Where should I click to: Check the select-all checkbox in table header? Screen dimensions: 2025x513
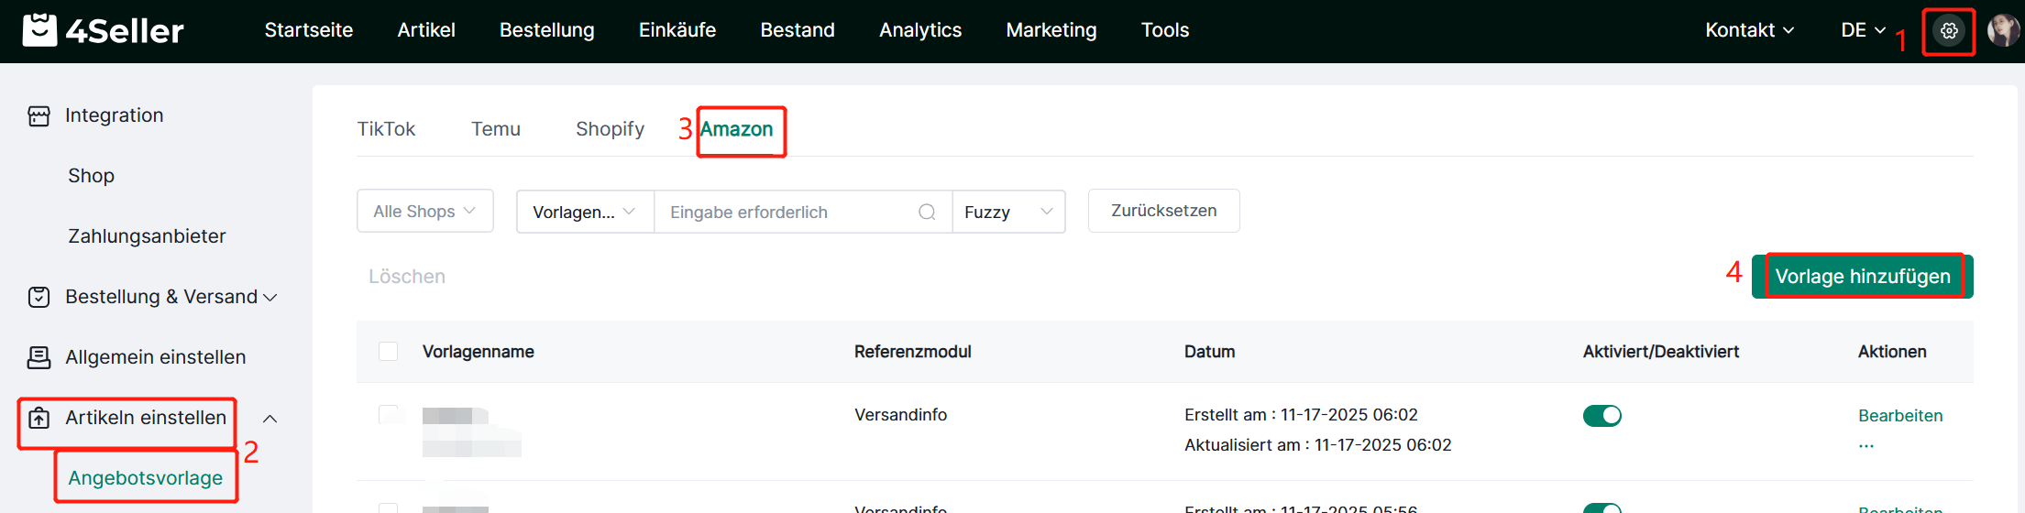click(x=389, y=352)
